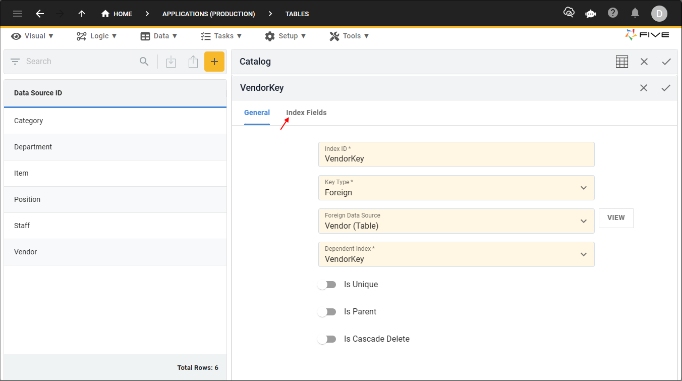Cancel the Catalog form with X

(x=644, y=62)
